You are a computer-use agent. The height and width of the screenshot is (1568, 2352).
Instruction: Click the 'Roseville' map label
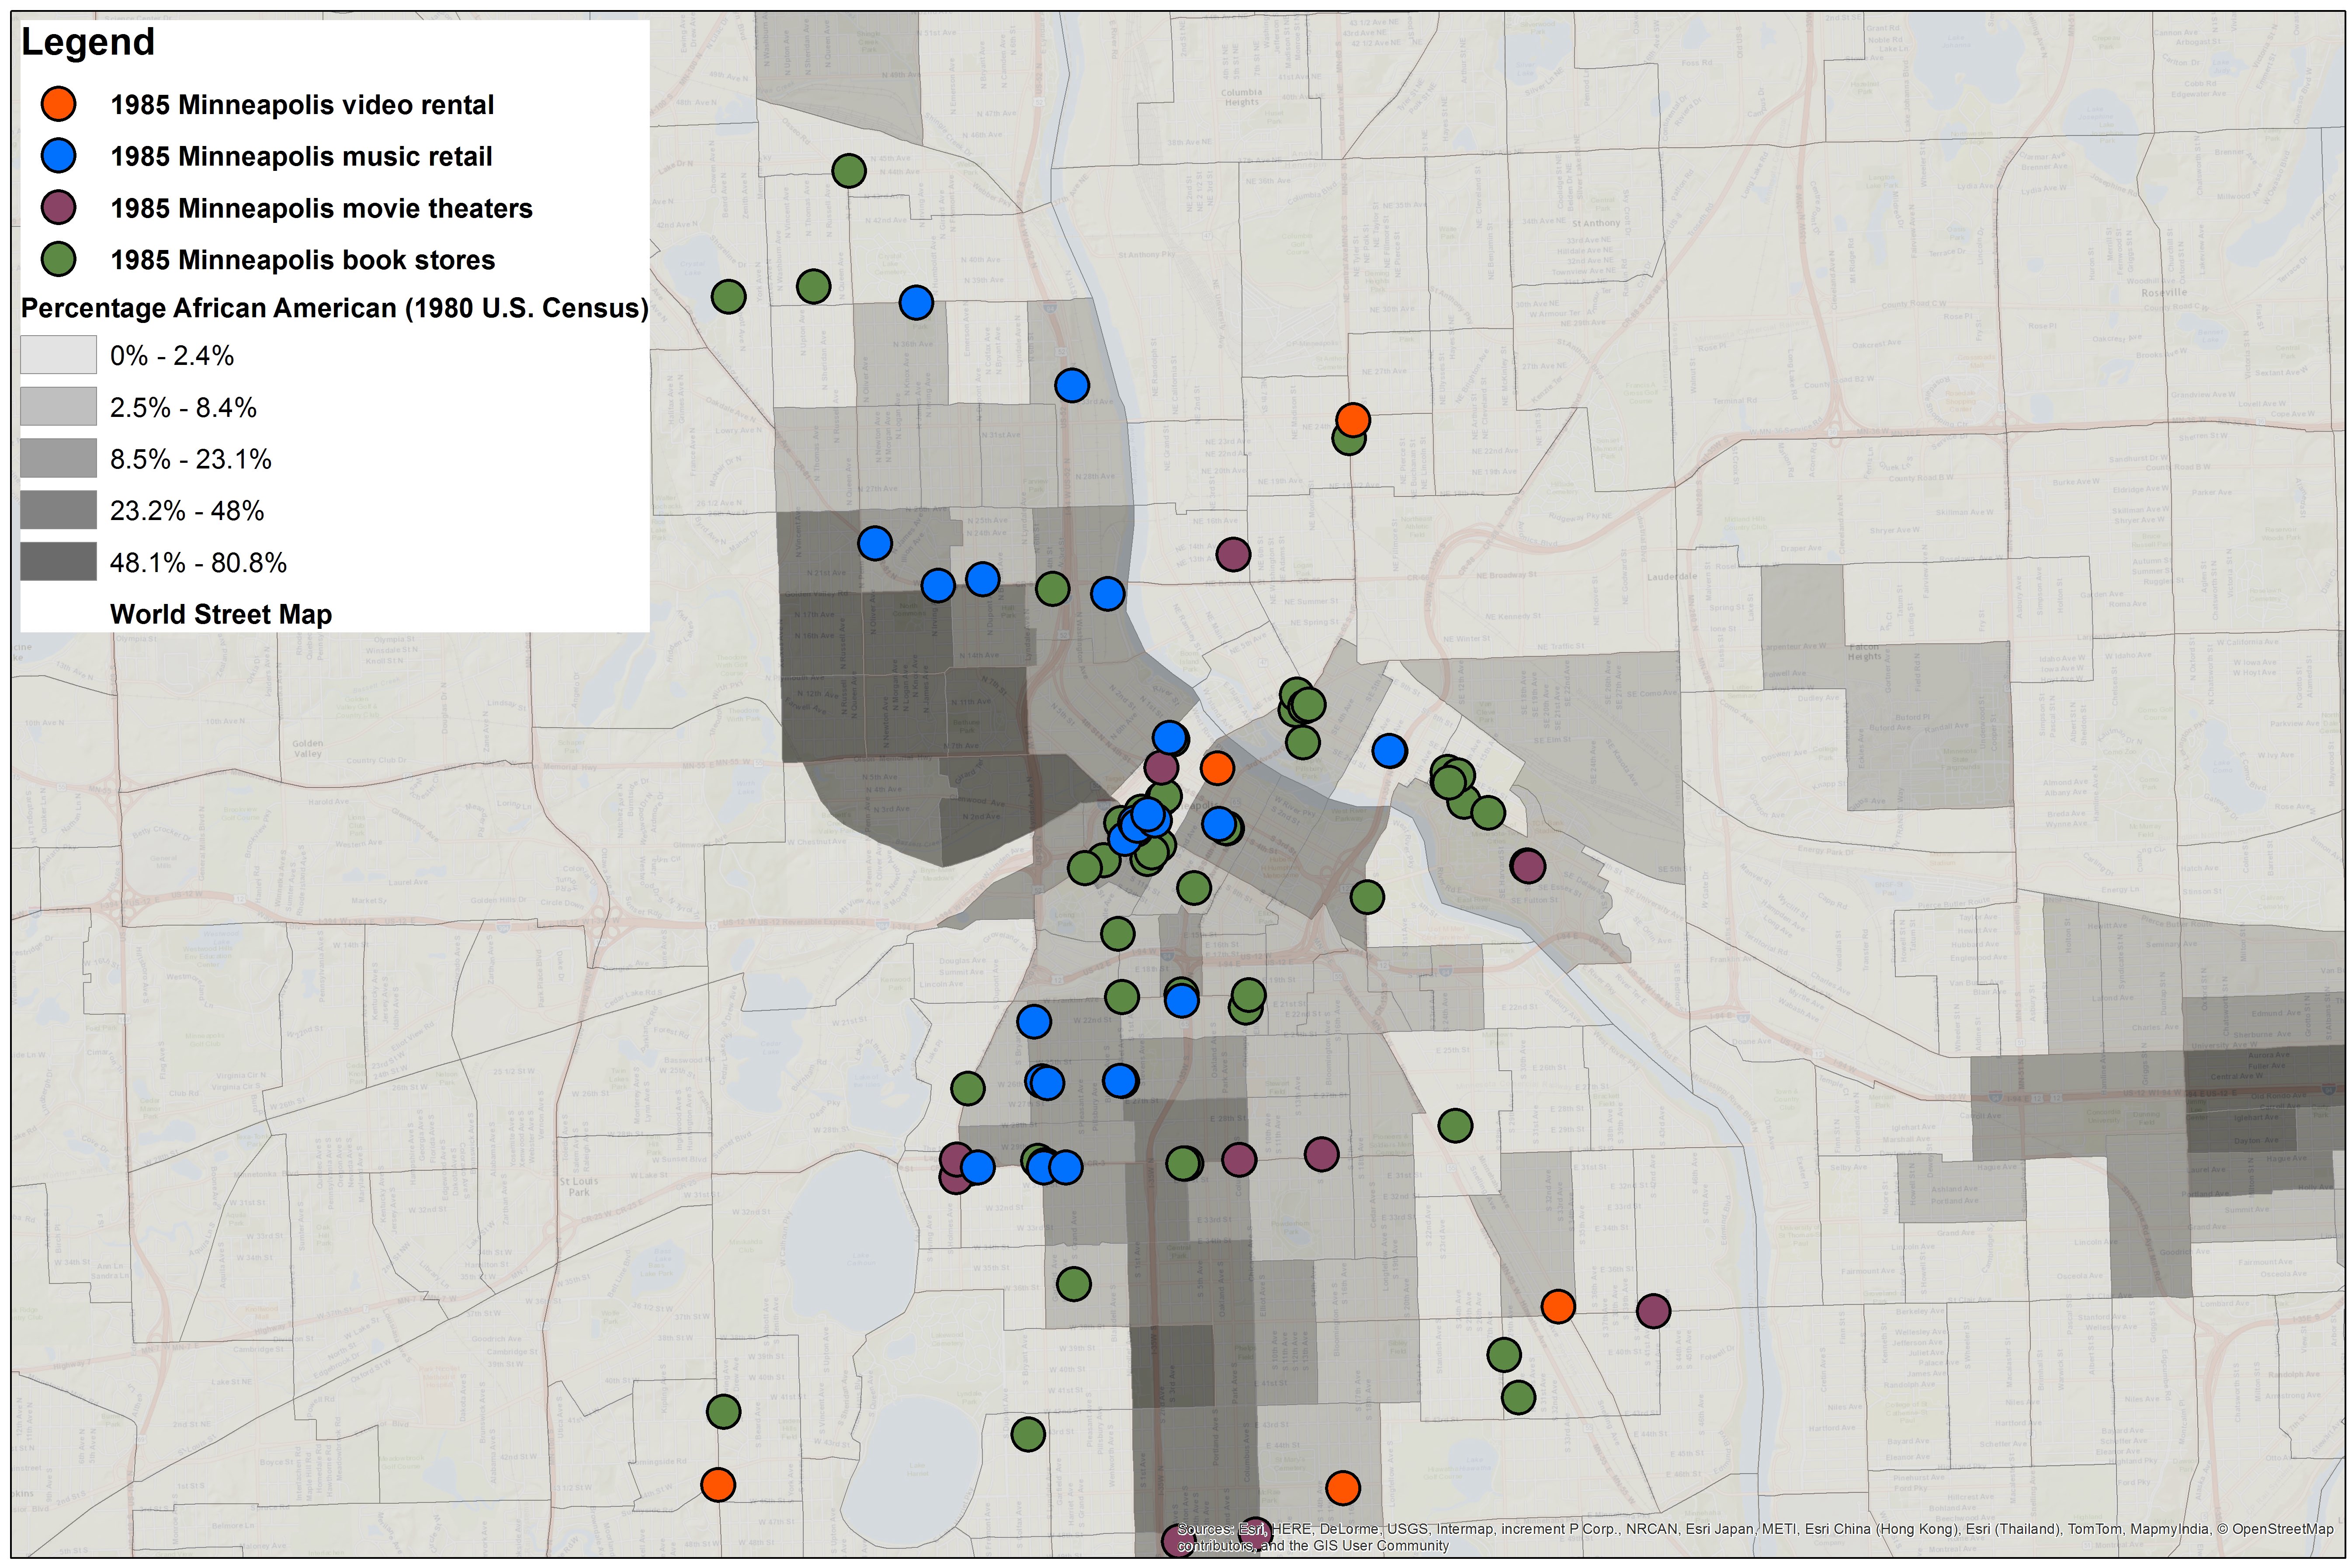tap(2164, 292)
